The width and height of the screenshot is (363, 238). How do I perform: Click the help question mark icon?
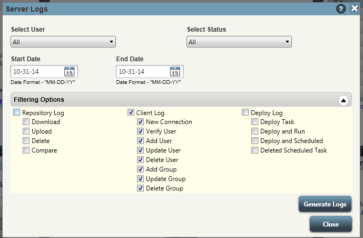click(341, 9)
